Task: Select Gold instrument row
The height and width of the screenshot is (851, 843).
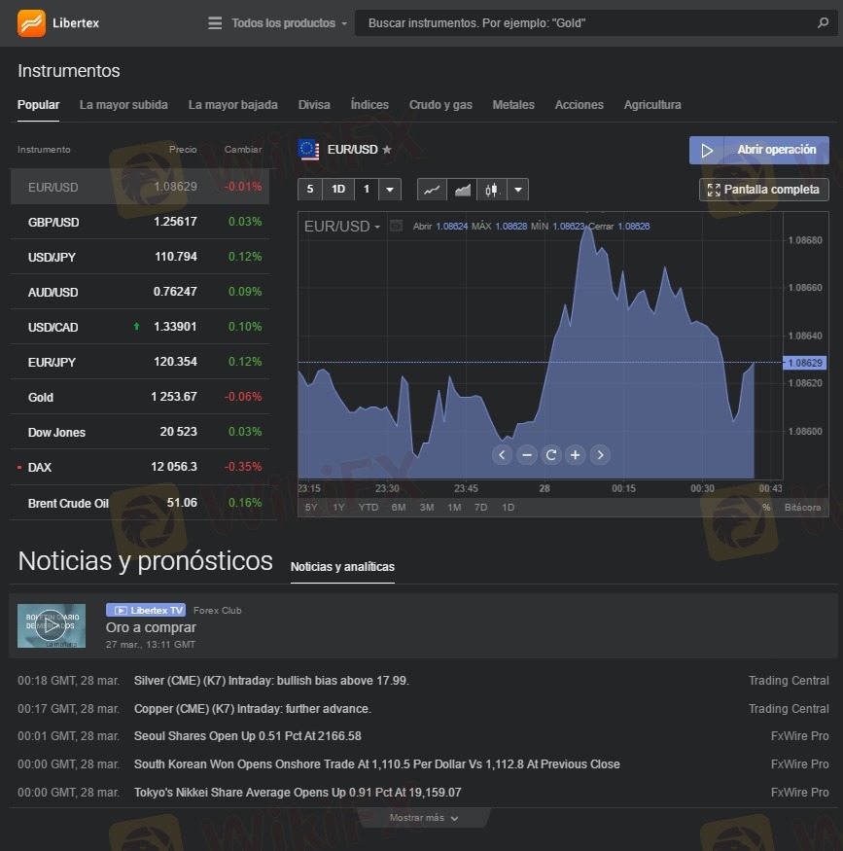Action: tap(140, 397)
